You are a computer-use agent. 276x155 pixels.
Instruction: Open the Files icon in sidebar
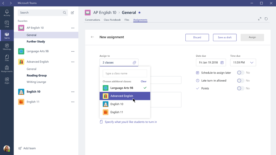(7, 58)
